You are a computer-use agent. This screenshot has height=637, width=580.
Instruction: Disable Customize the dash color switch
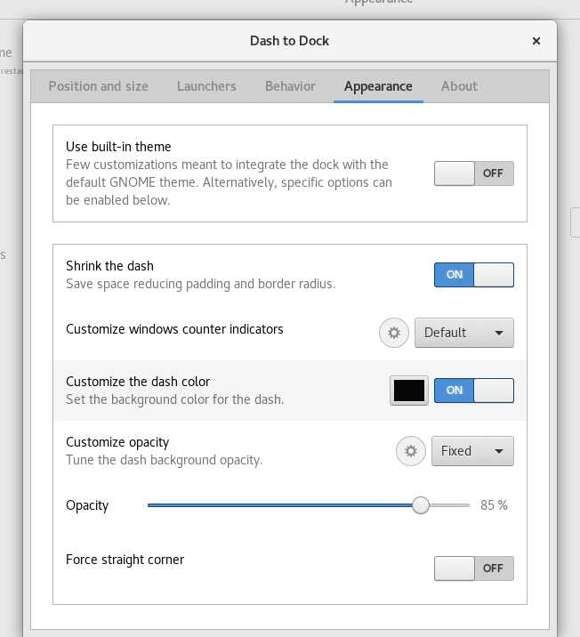[x=473, y=391]
